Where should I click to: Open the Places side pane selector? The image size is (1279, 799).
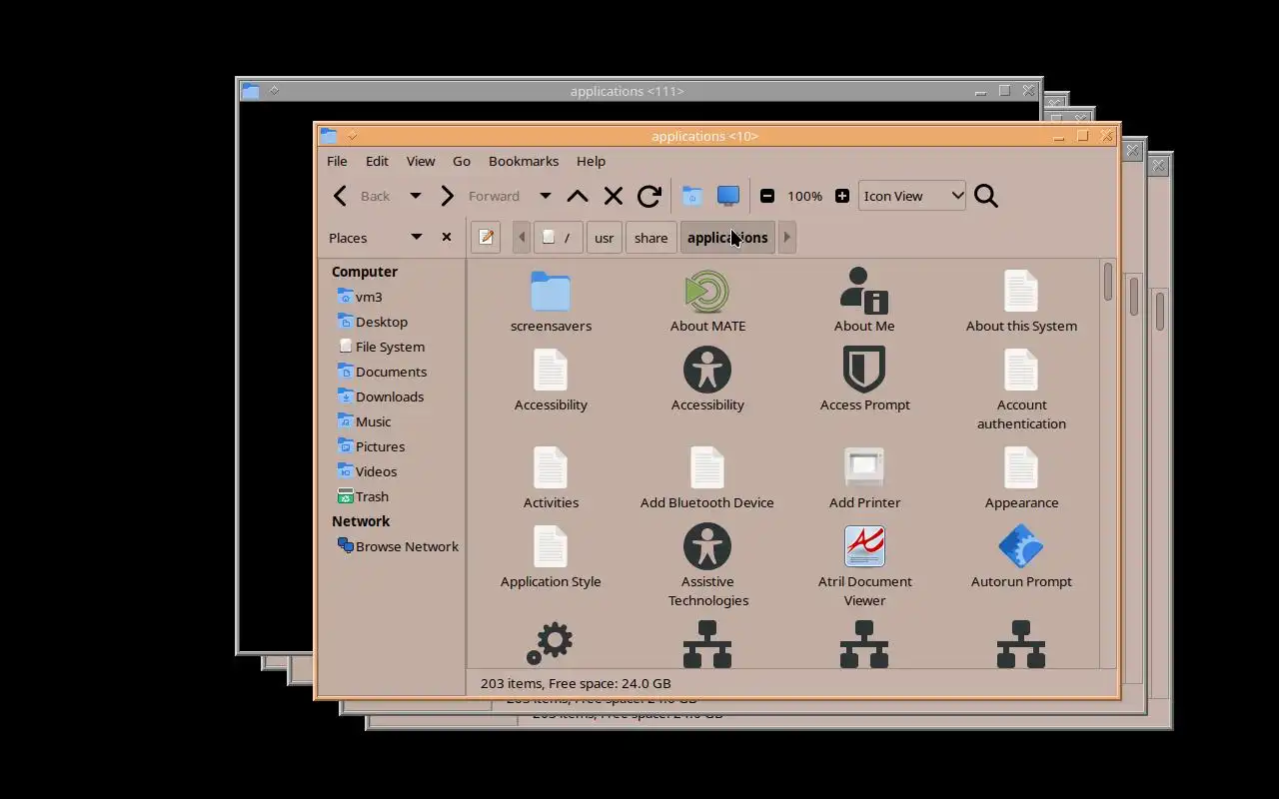pyautogui.click(x=376, y=238)
